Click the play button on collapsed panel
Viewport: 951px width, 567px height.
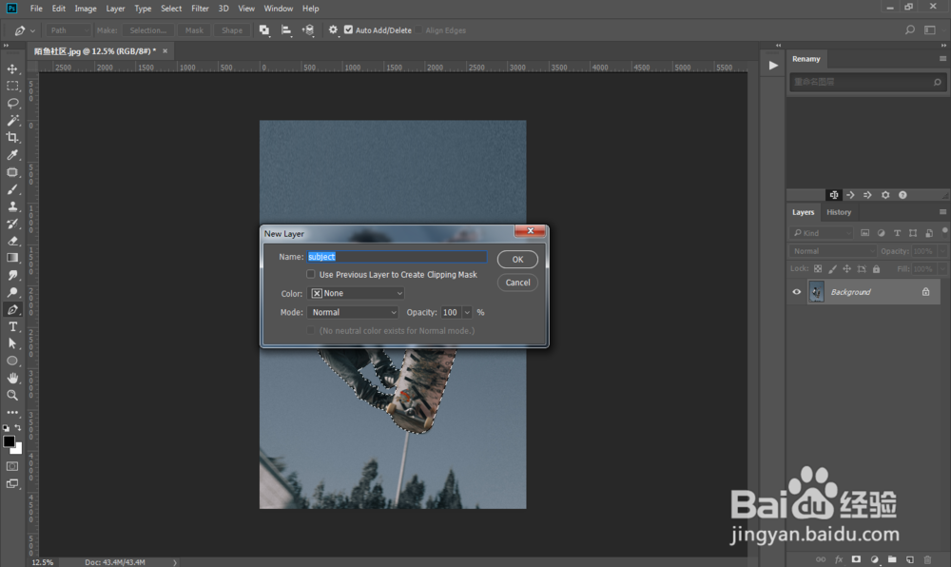point(772,65)
